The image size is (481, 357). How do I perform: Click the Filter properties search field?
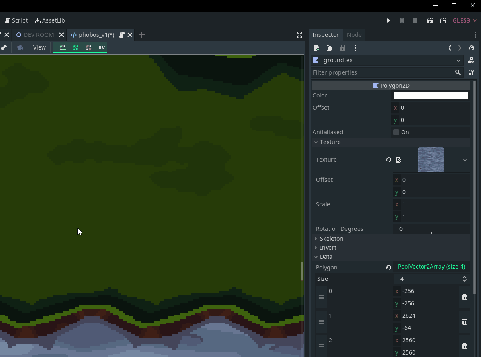381,72
